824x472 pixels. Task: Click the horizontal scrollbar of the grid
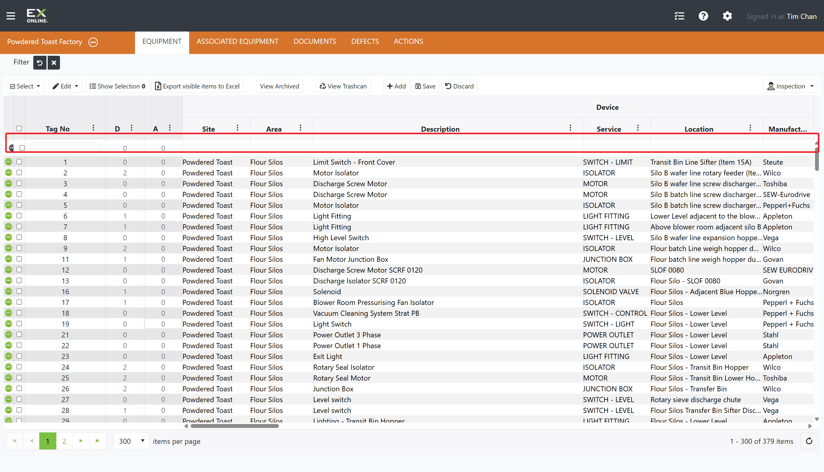coord(235,426)
